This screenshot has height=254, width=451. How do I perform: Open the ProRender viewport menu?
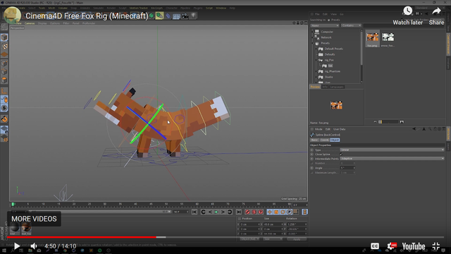[89, 23]
